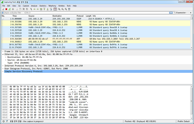Screen dimensions: 194x124
Task: Select packet 11 LLMNR query 0x9f4c row
Action: pos(96,47)
